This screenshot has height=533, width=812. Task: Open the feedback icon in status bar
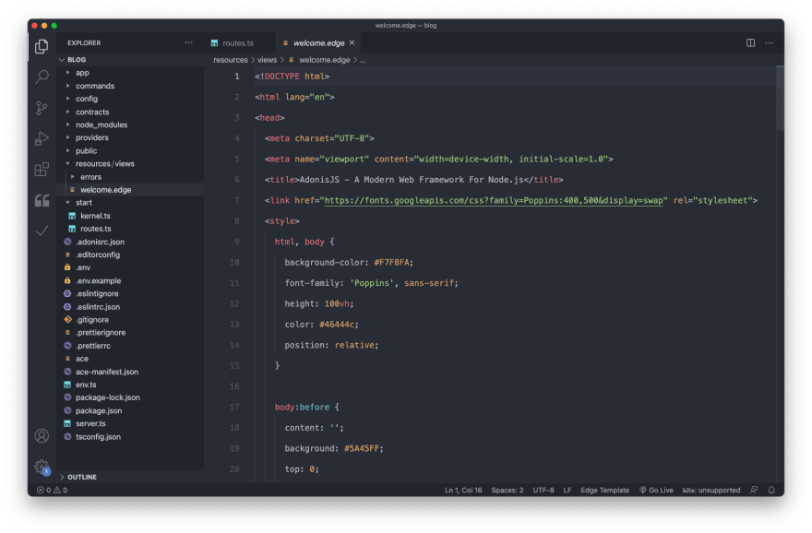(x=754, y=490)
